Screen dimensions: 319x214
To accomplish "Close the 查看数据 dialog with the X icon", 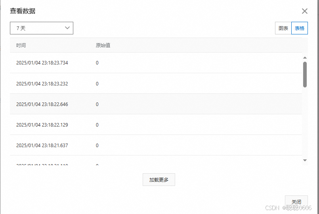I will pos(305,11).
